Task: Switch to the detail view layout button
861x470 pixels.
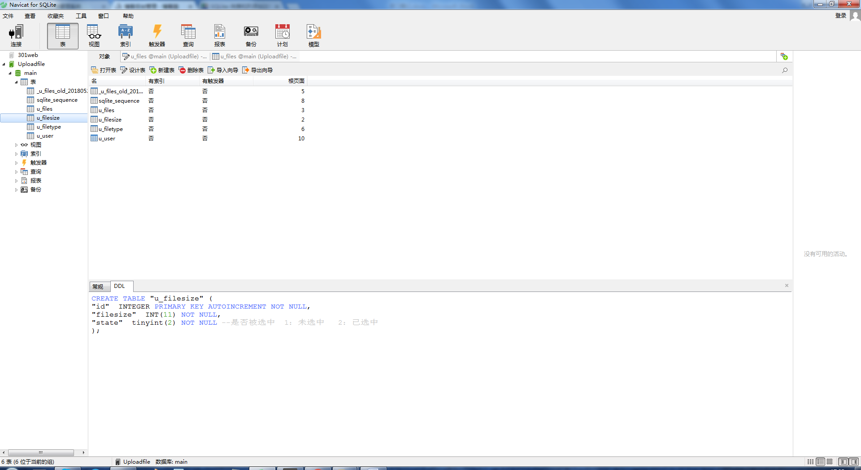Action: click(820, 461)
